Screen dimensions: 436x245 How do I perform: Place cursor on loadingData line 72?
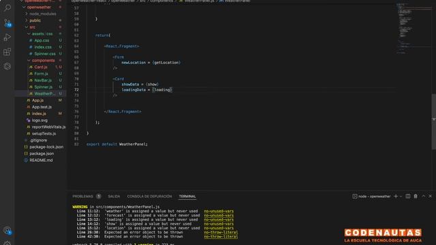coord(147,90)
